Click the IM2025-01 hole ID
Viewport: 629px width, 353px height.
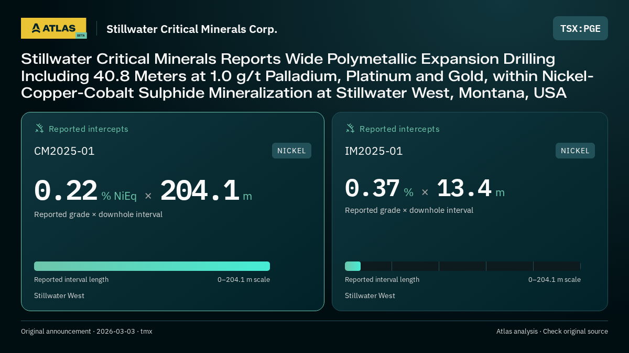374,151
